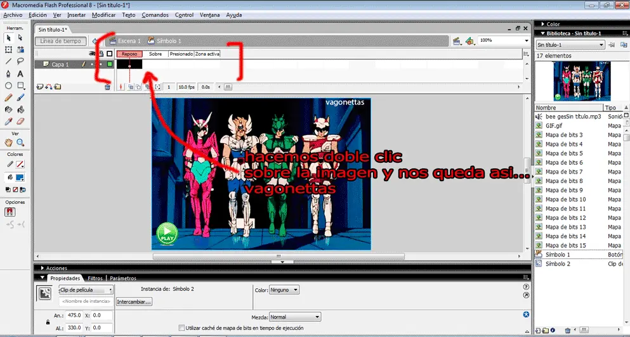
Task: Expand the Acciones panel
Action: coord(42,268)
